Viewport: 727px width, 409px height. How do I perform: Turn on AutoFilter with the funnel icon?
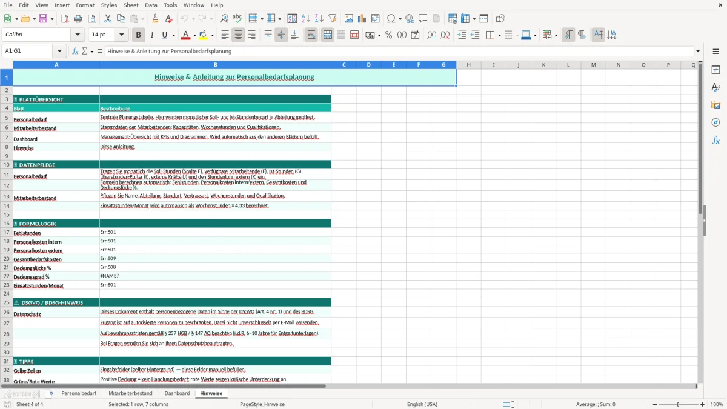pos(333,19)
